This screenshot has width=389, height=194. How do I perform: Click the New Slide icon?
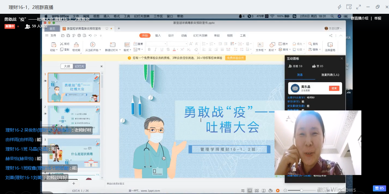[112, 45]
